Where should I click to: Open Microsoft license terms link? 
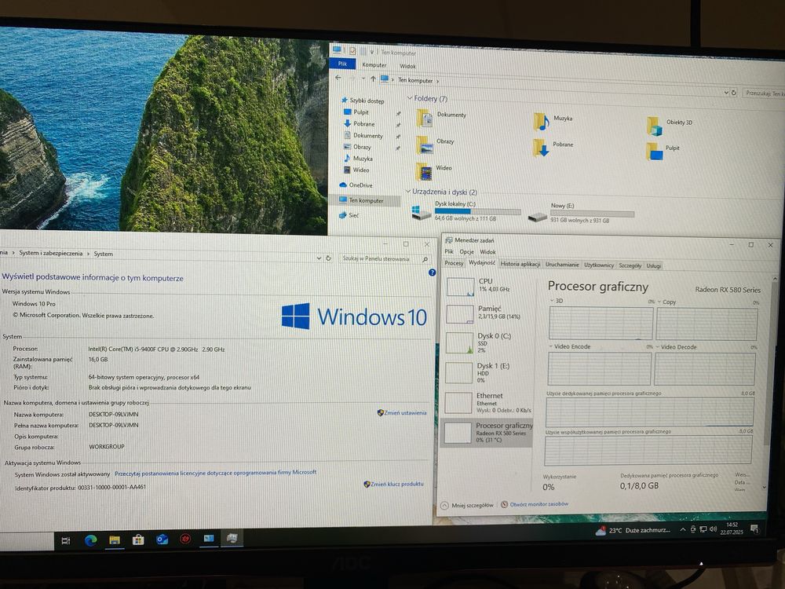coord(215,472)
